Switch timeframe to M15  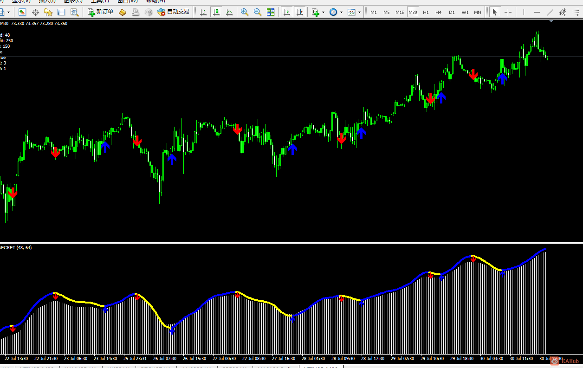[x=400, y=12]
